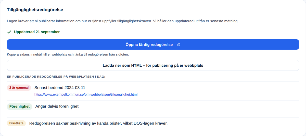Click the 'Lagen kräver att ni publicerar' paragraph
This screenshot has width=306, height=136.
pos(123,21)
